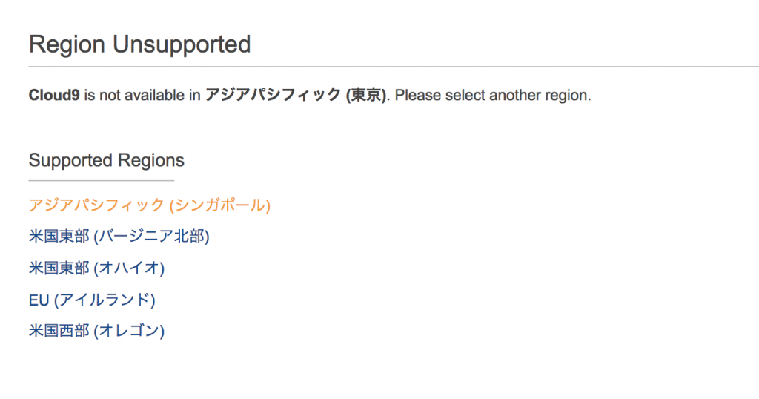The image size is (759, 399).
Task: Select the 米国東部 (バージニア北部) region link
Action: click(119, 237)
